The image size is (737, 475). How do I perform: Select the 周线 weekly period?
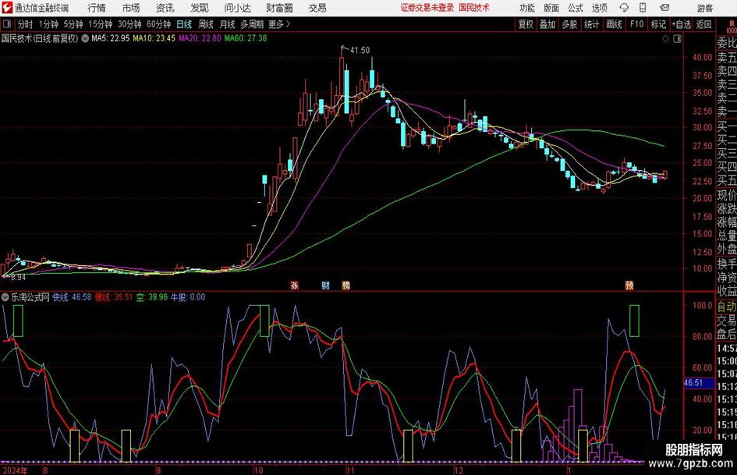206,24
